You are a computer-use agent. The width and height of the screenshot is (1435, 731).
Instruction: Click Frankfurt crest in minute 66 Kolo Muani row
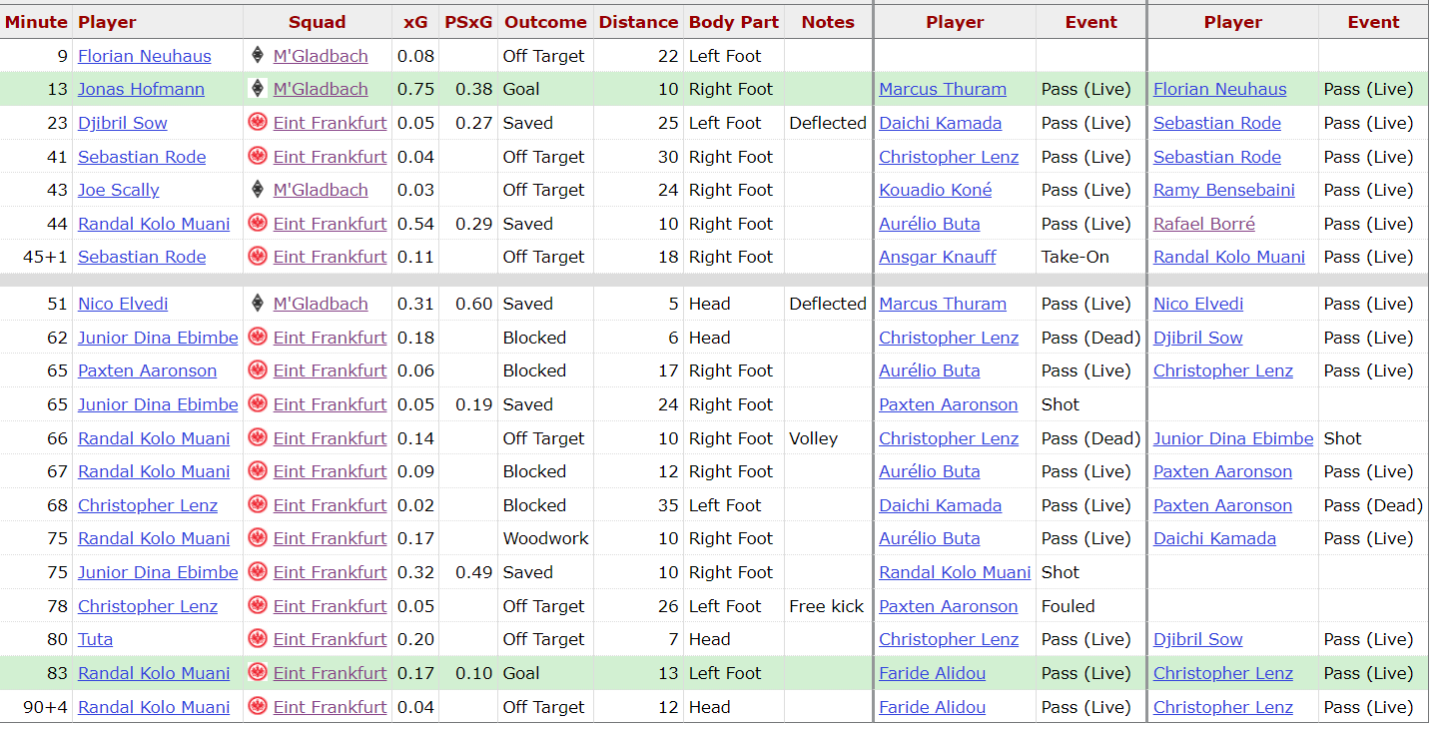[x=257, y=438]
